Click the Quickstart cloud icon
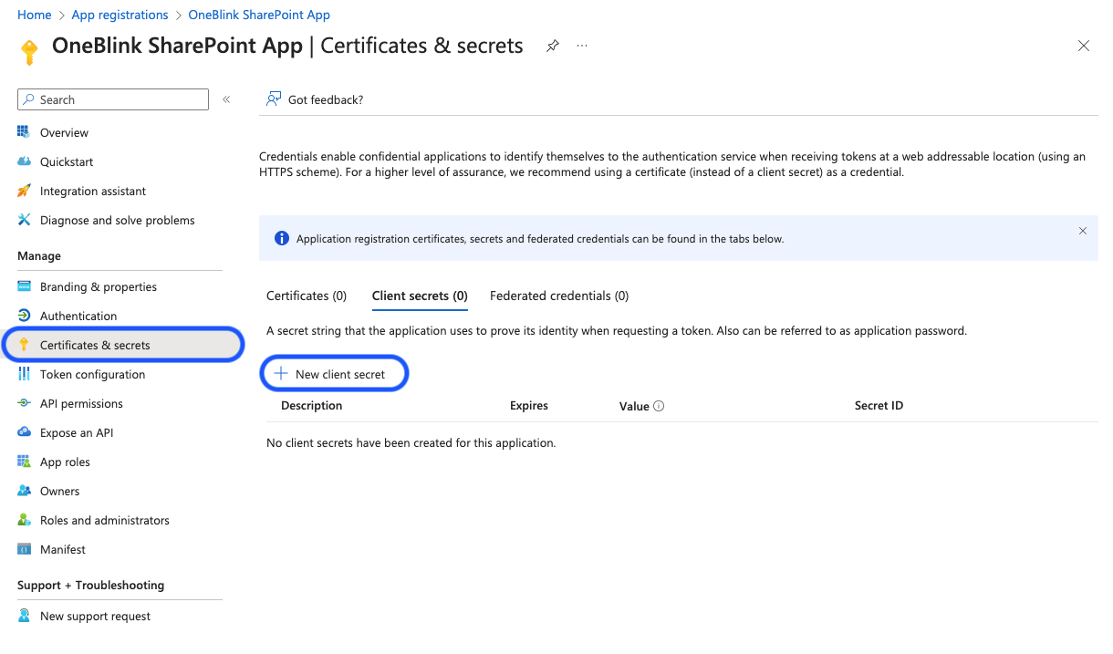This screenshot has width=1113, height=654. coord(24,161)
